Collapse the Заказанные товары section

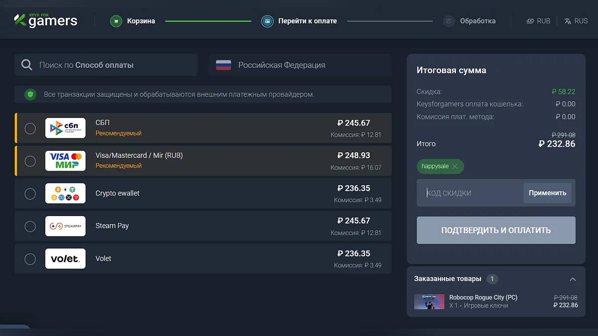[573, 279]
